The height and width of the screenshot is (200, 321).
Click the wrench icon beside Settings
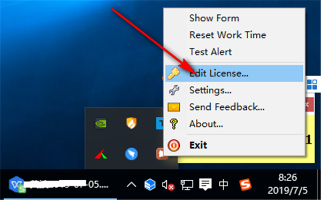click(174, 90)
